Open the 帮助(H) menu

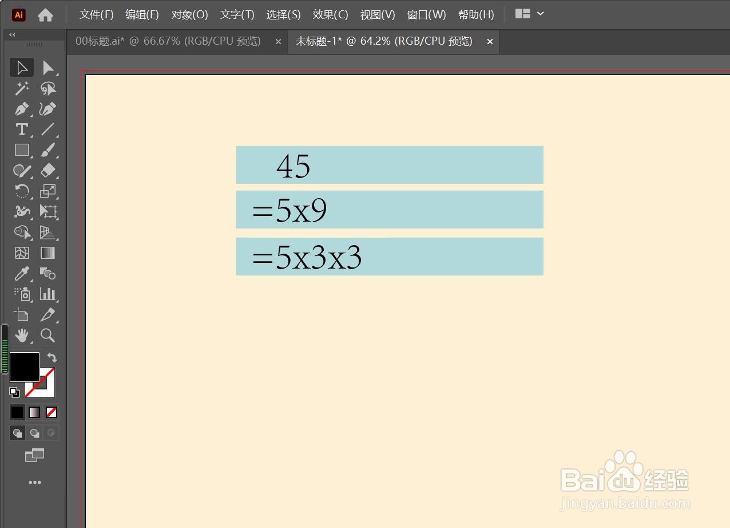[476, 15]
